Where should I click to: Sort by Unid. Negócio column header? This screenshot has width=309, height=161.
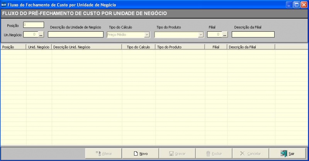(39, 47)
